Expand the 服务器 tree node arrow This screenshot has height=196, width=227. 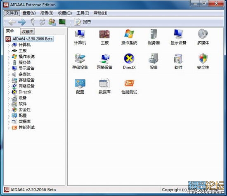(x=9, y=63)
